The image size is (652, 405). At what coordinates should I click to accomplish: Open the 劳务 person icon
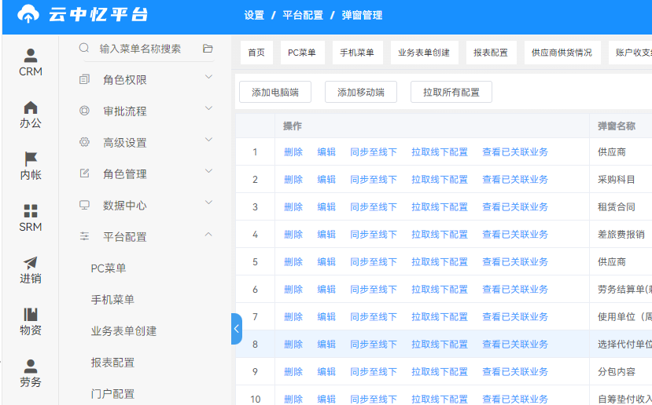point(31,367)
